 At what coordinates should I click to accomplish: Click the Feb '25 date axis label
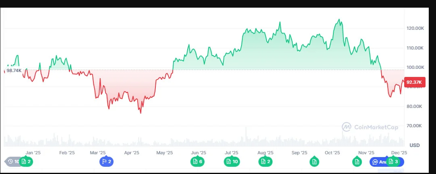coord(67,153)
